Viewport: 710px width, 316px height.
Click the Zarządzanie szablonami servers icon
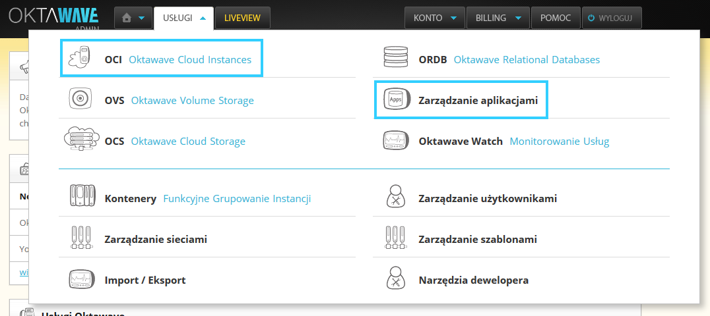click(396, 238)
